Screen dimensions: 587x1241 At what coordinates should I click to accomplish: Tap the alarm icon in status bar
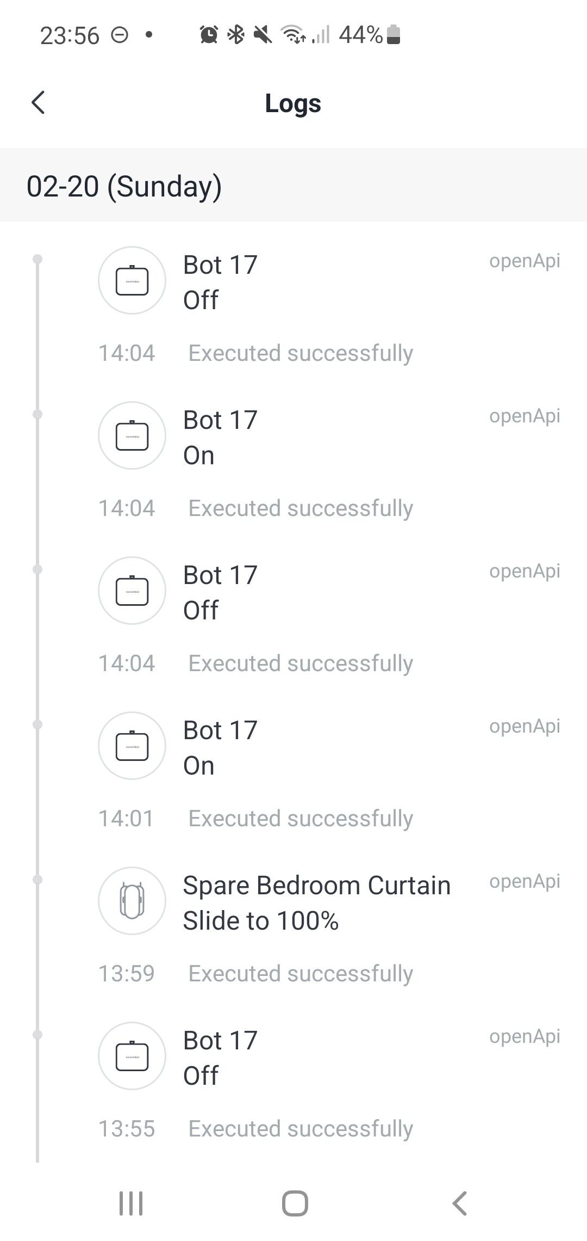tap(209, 35)
